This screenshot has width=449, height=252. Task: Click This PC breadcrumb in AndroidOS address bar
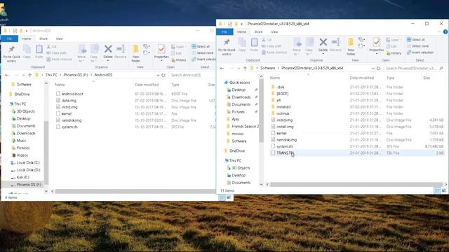pos(51,75)
